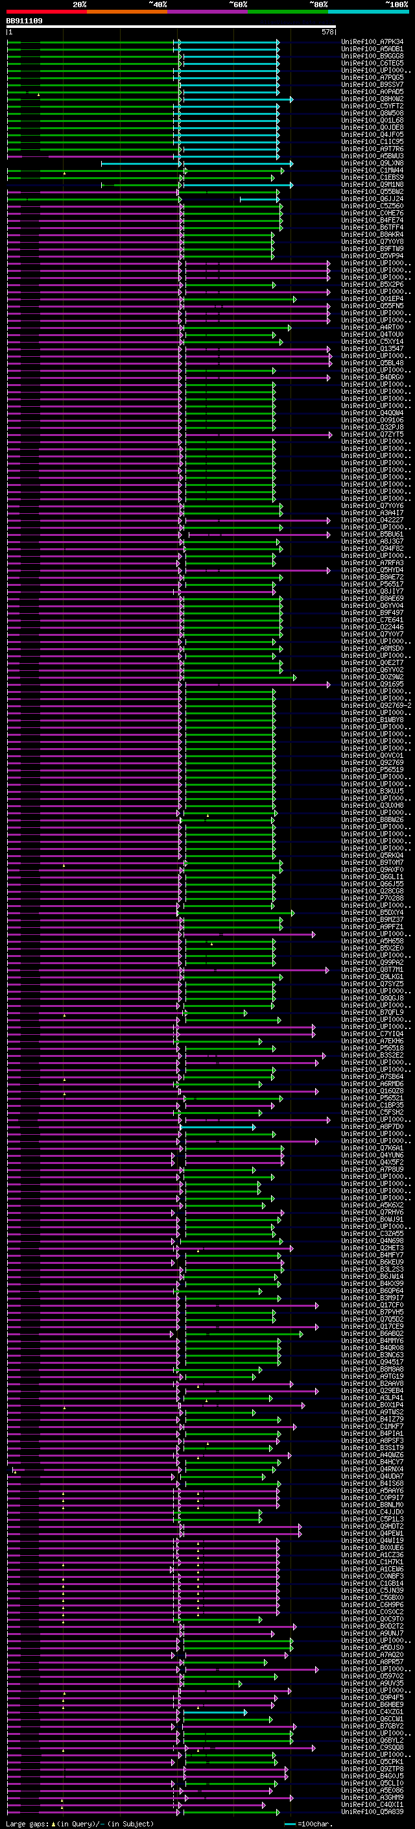Select hit UniRef100_A5ADB1
Screen dimensions: 415x1829
372,49
